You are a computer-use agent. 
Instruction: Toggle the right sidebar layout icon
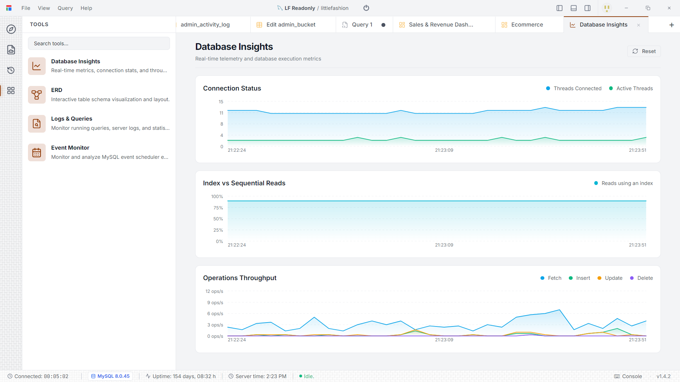pyautogui.click(x=588, y=8)
